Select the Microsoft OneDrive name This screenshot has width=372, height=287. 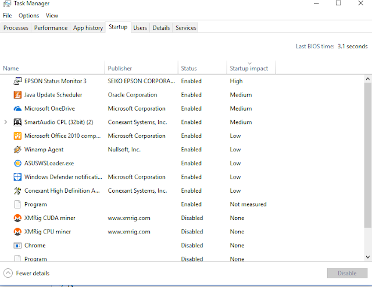coord(49,109)
